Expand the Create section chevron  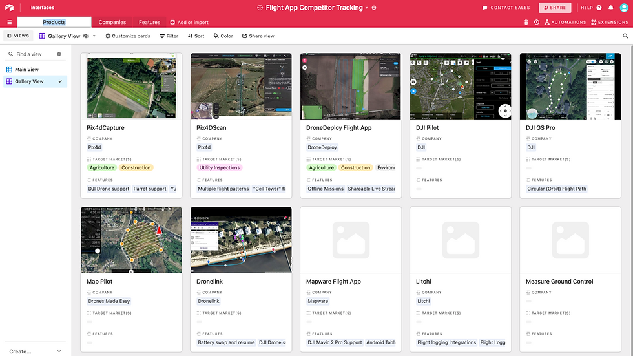[59, 351]
